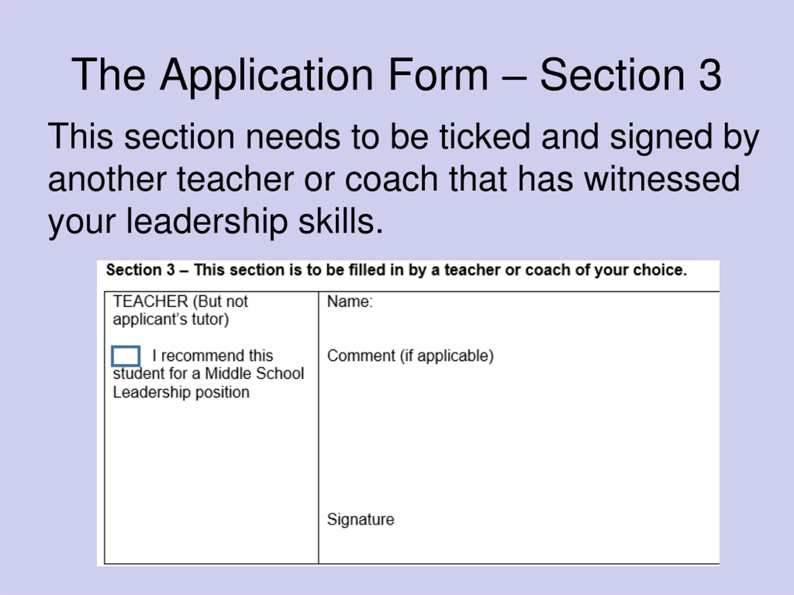Tick the 'I recommend this student' checkbox
Viewport: 794px width, 595px height.
(x=126, y=356)
